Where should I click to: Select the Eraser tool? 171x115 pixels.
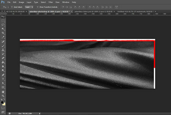tap(3, 58)
